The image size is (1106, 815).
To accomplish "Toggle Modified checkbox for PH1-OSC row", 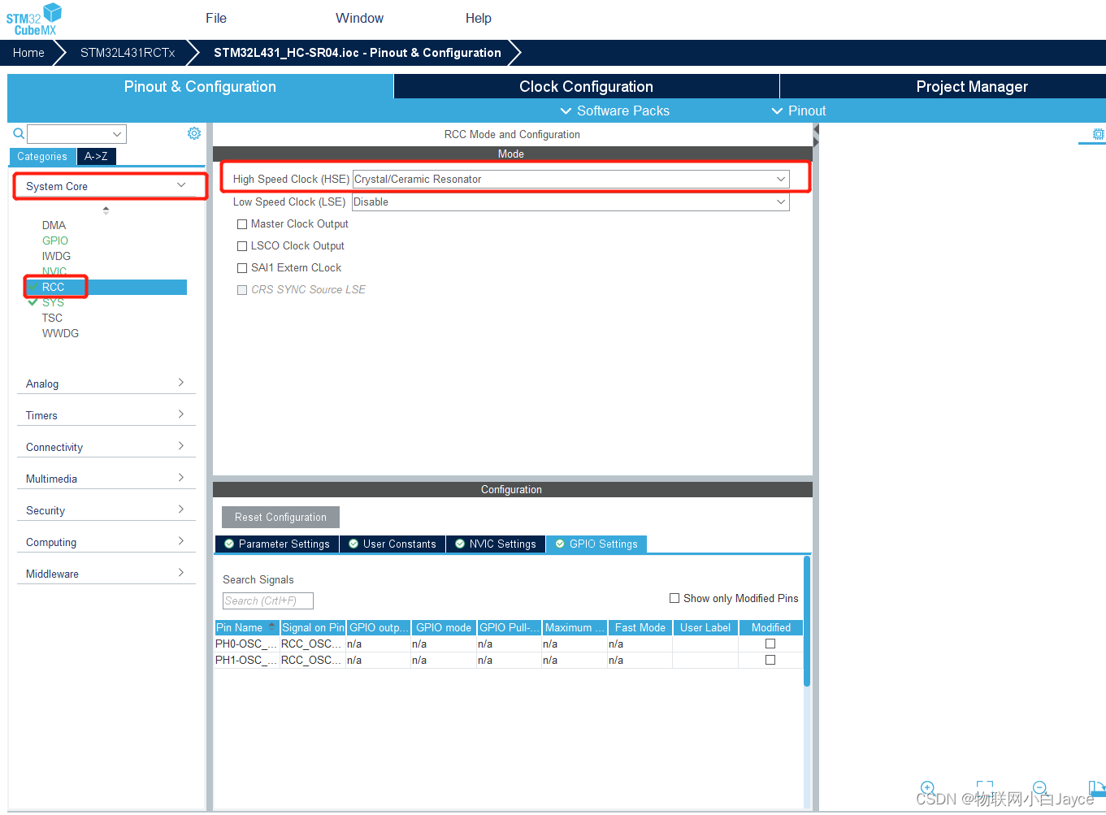I will [x=770, y=660].
